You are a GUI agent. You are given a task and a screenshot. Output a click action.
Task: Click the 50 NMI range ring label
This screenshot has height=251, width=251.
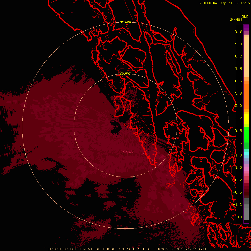[x=125, y=74]
